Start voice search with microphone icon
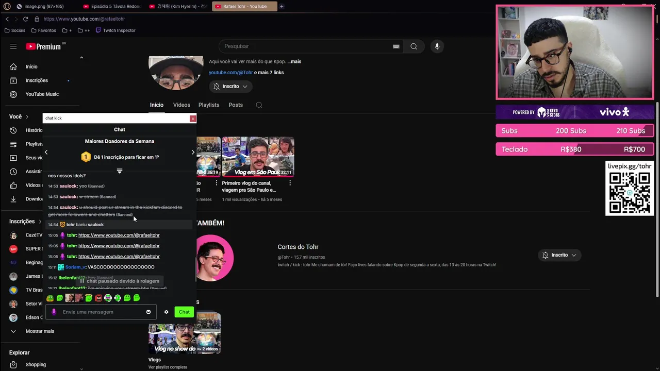This screenshot has height=371, width=660. click(437, 46)
